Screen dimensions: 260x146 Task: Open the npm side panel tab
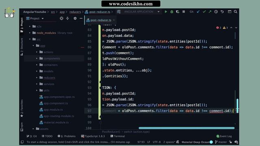pyautogui.click(x=22, y=127)
